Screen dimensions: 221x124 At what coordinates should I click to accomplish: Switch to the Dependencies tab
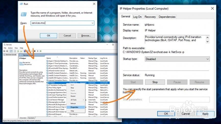[167, 17]
